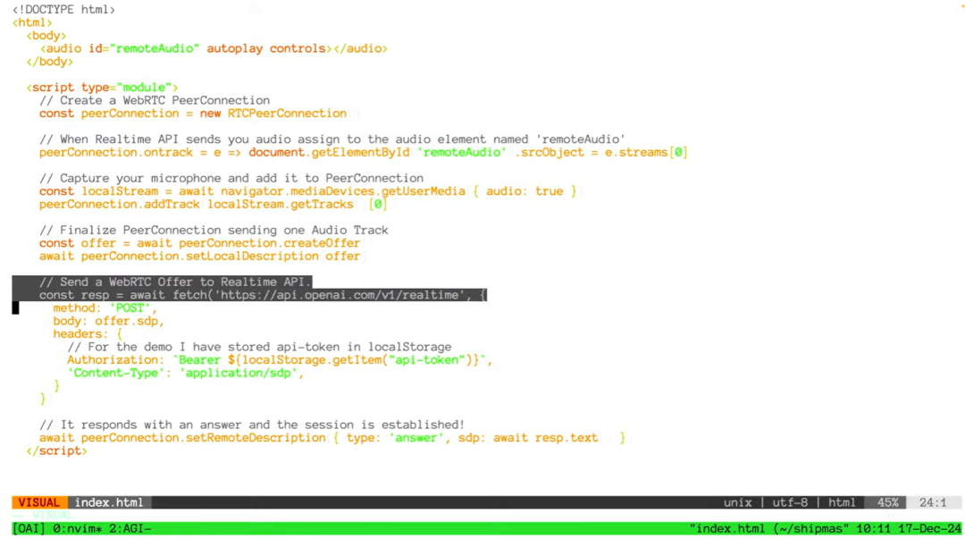Click the VISUAL mode indicator in statusline

pyautogui.click(x=39, y=502)
